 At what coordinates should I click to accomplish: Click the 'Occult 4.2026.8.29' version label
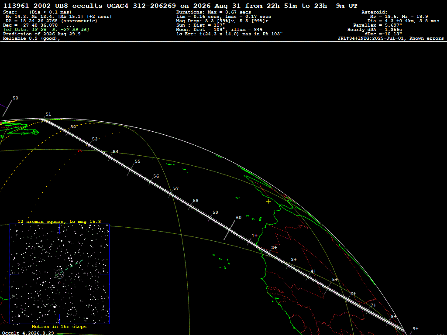pos(28,333)
